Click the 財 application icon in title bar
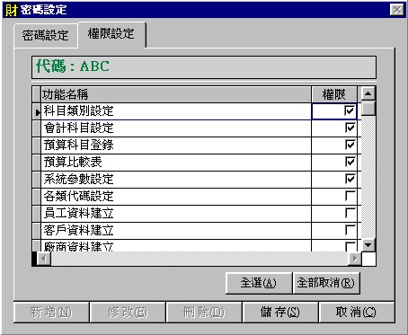The height and width of the screenshot is (335, 408). click(x=12, y=10)
